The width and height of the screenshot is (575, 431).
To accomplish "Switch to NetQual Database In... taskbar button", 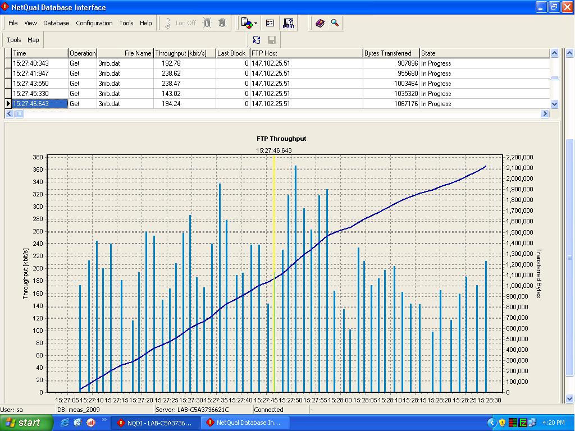I will (x=245, y=423).
